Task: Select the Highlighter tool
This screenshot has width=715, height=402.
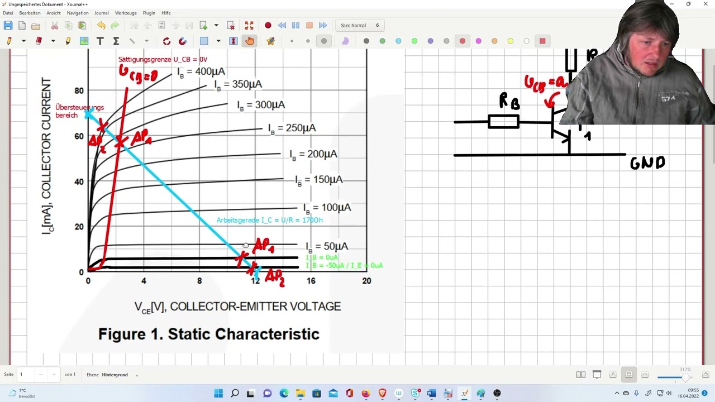Action: [x=68, y=41]
